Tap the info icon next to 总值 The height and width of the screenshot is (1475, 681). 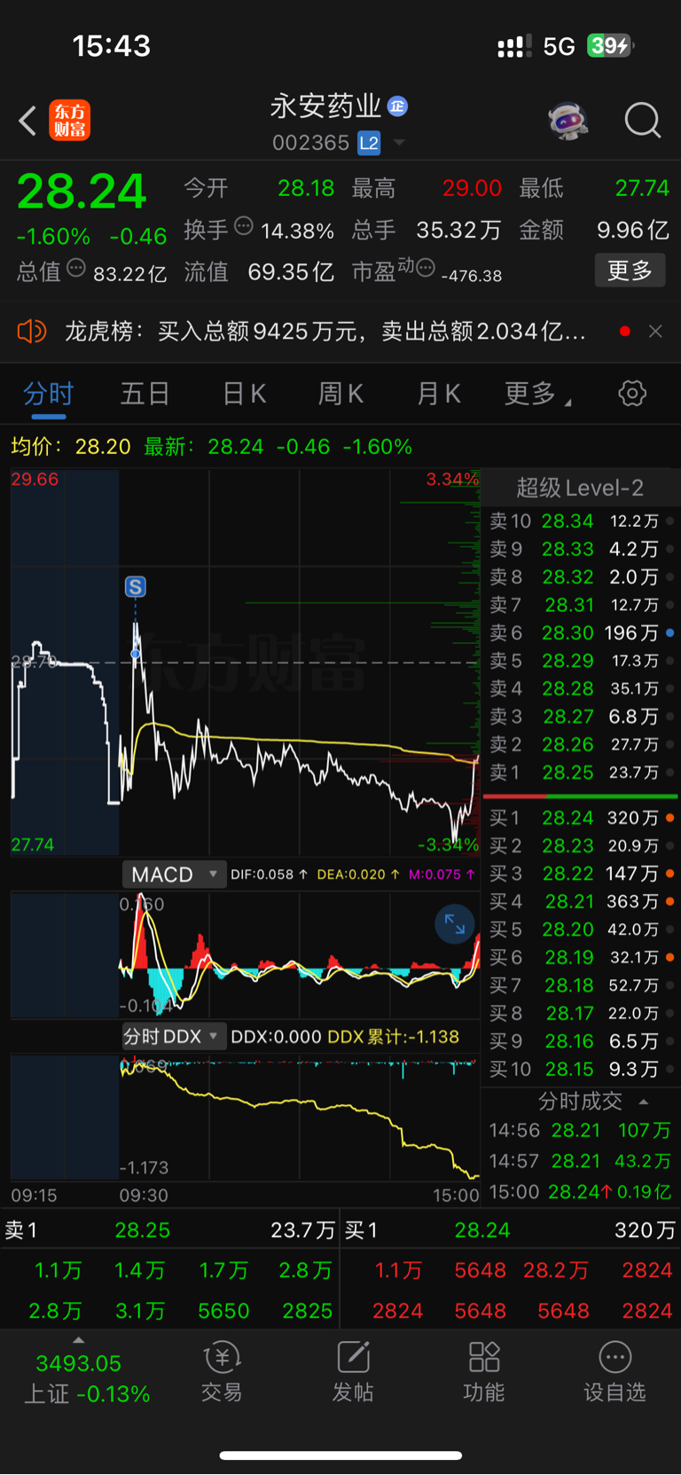click(x=76, y=268)
